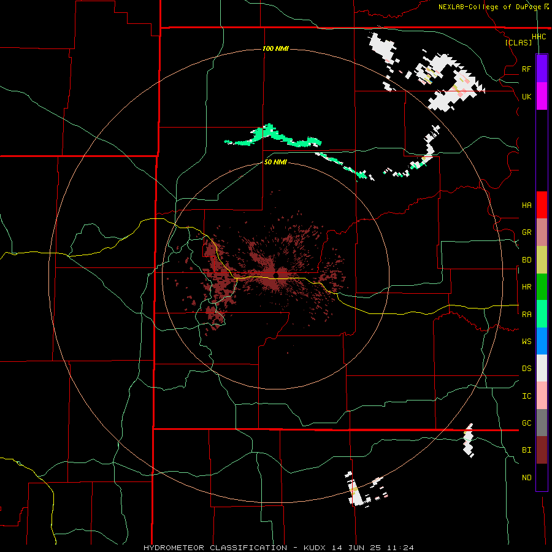
Task: Click the BI legend label
Action: coord(526,450)
